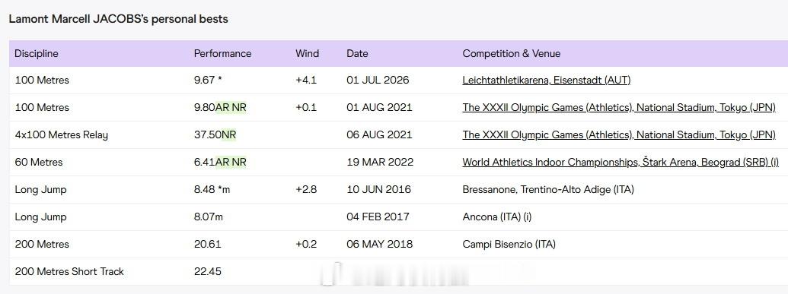Click the Date column header
788x294 pixels.
point(357,53)
